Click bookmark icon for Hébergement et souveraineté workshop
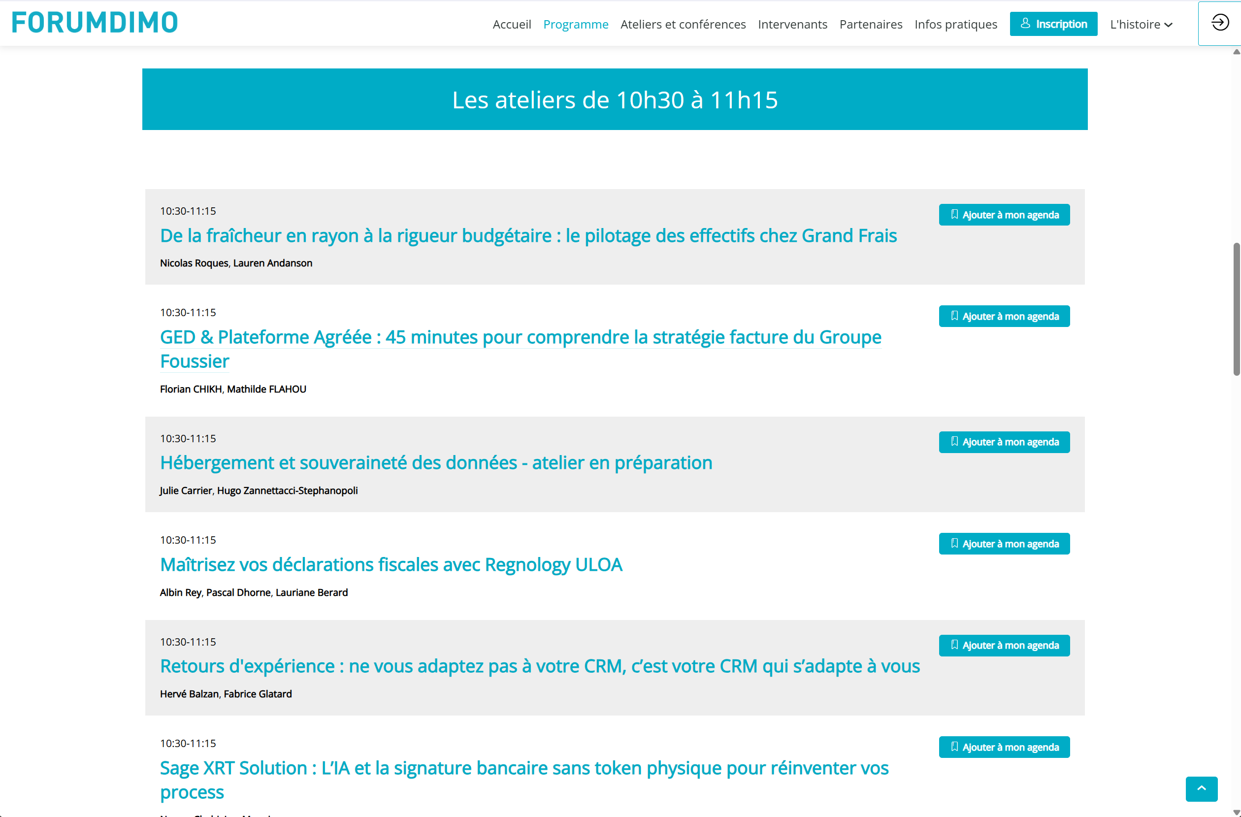Image resolution: width=1241 pixels, height=817 pixels. (954, 442)
